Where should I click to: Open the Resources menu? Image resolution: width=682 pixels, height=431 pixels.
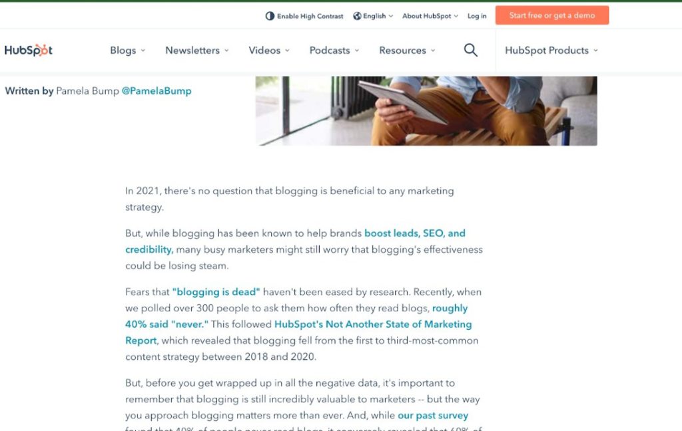pos(407,51)
